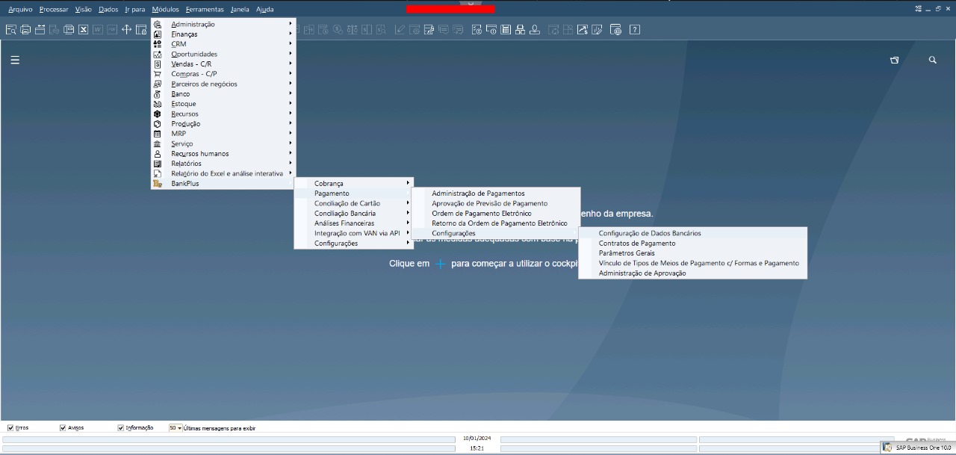Click the Fax toolbar icon

[69, 30]
